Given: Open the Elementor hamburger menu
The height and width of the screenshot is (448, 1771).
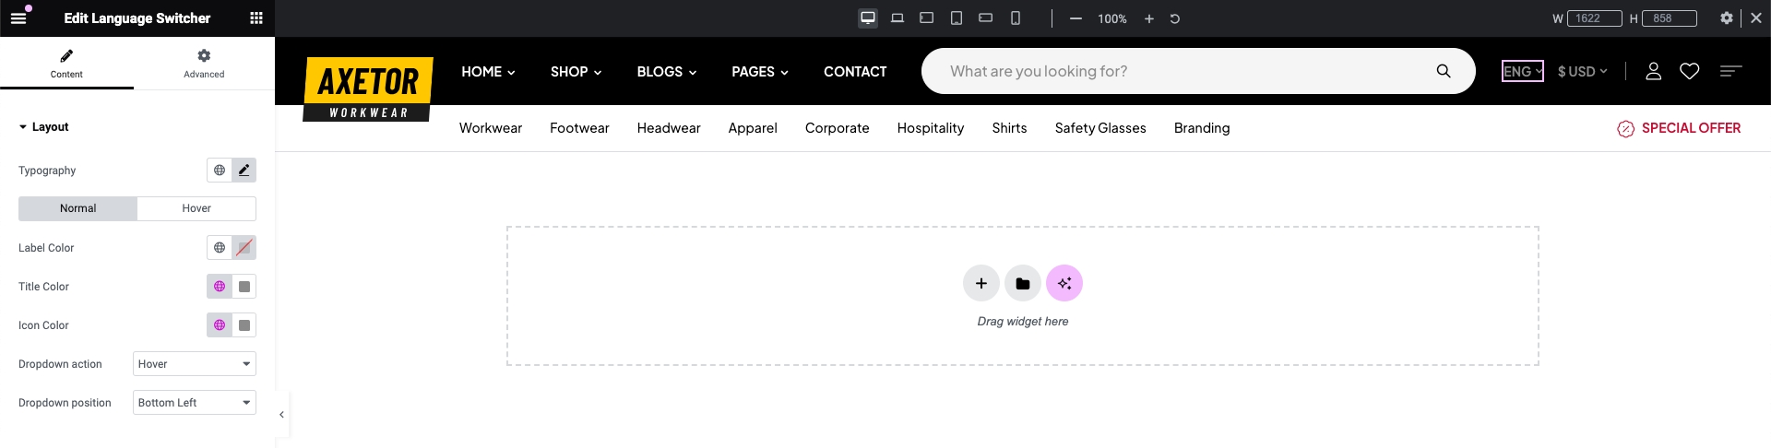Looking at the screenshot, I should point(18,18).
